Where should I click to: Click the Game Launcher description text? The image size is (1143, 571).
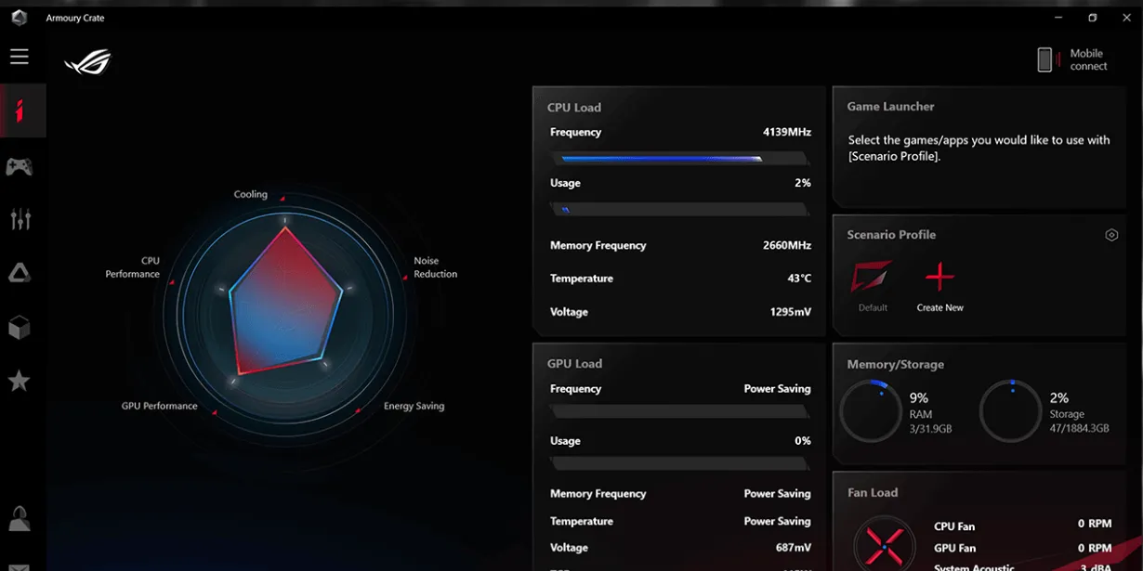(x=979, y=149)
